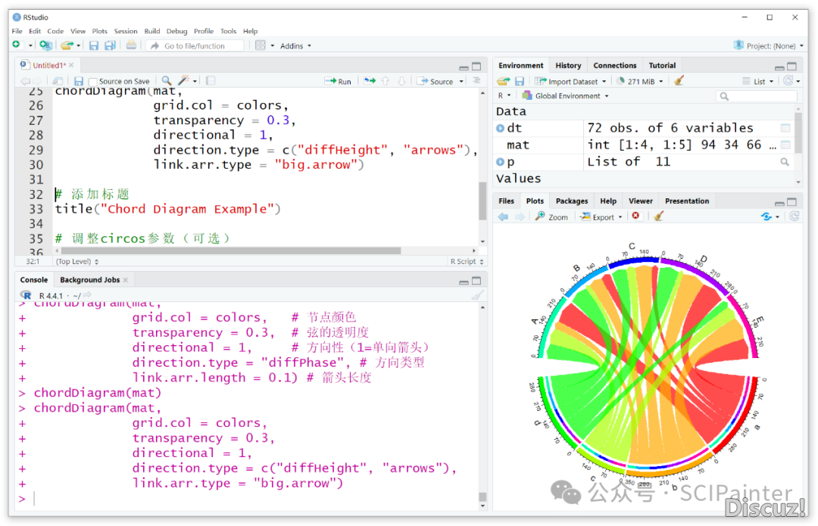Open the Session menu
The height and width of the screenshot is (526, 818).
[x=126, y=31]
